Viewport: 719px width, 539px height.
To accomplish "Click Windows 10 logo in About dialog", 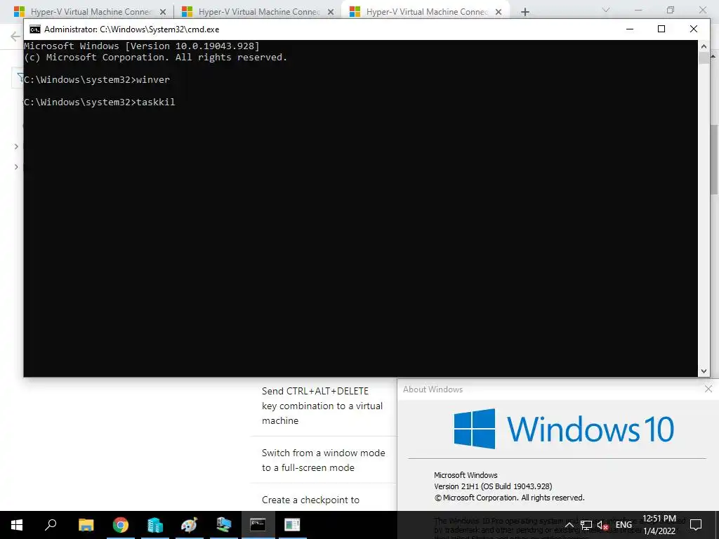I will pos(564,429).
